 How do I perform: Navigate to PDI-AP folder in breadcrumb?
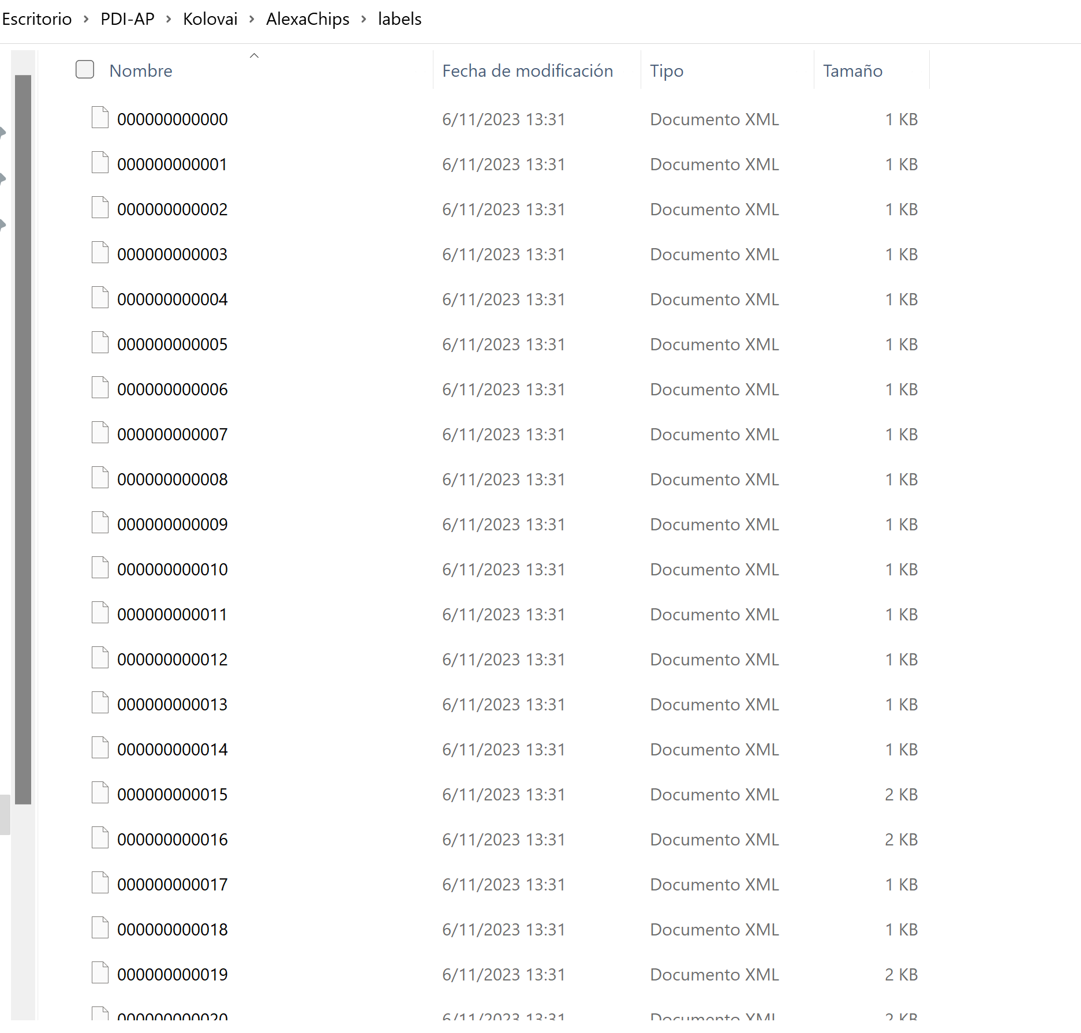128,19
